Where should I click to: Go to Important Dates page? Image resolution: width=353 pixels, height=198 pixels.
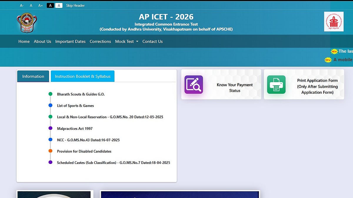70,41
